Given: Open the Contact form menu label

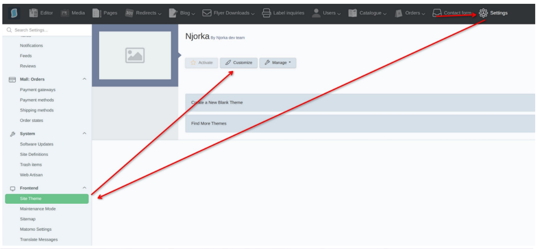Looking at the screenshot, I should [x=457, y=13].
